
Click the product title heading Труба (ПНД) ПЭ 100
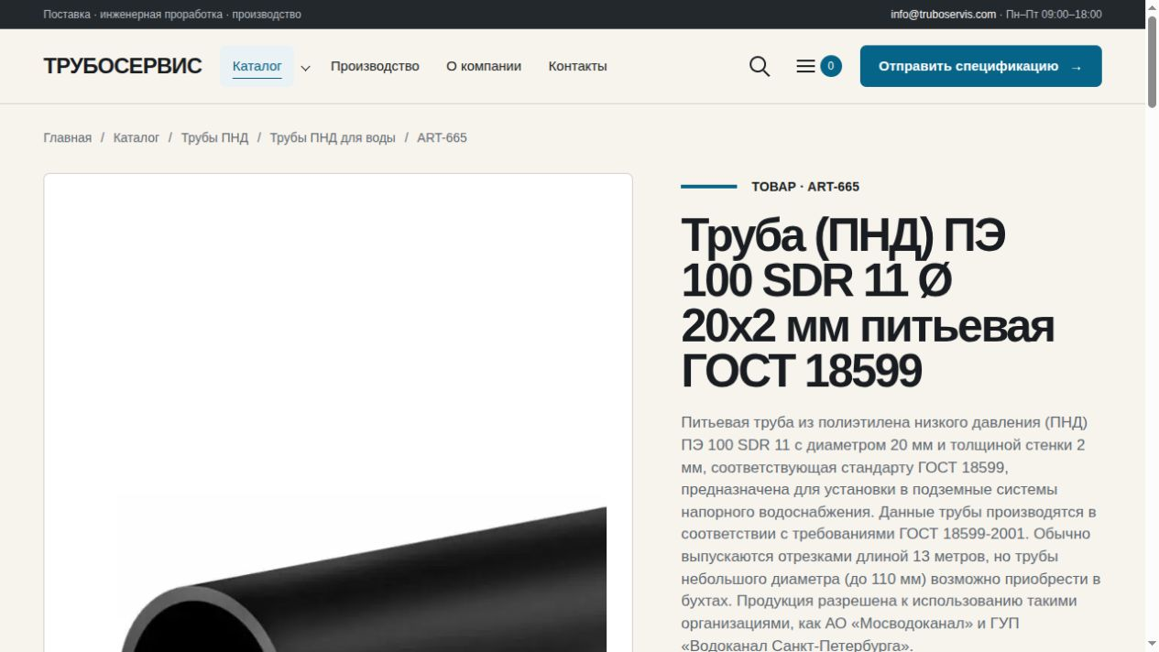(868, 303)
